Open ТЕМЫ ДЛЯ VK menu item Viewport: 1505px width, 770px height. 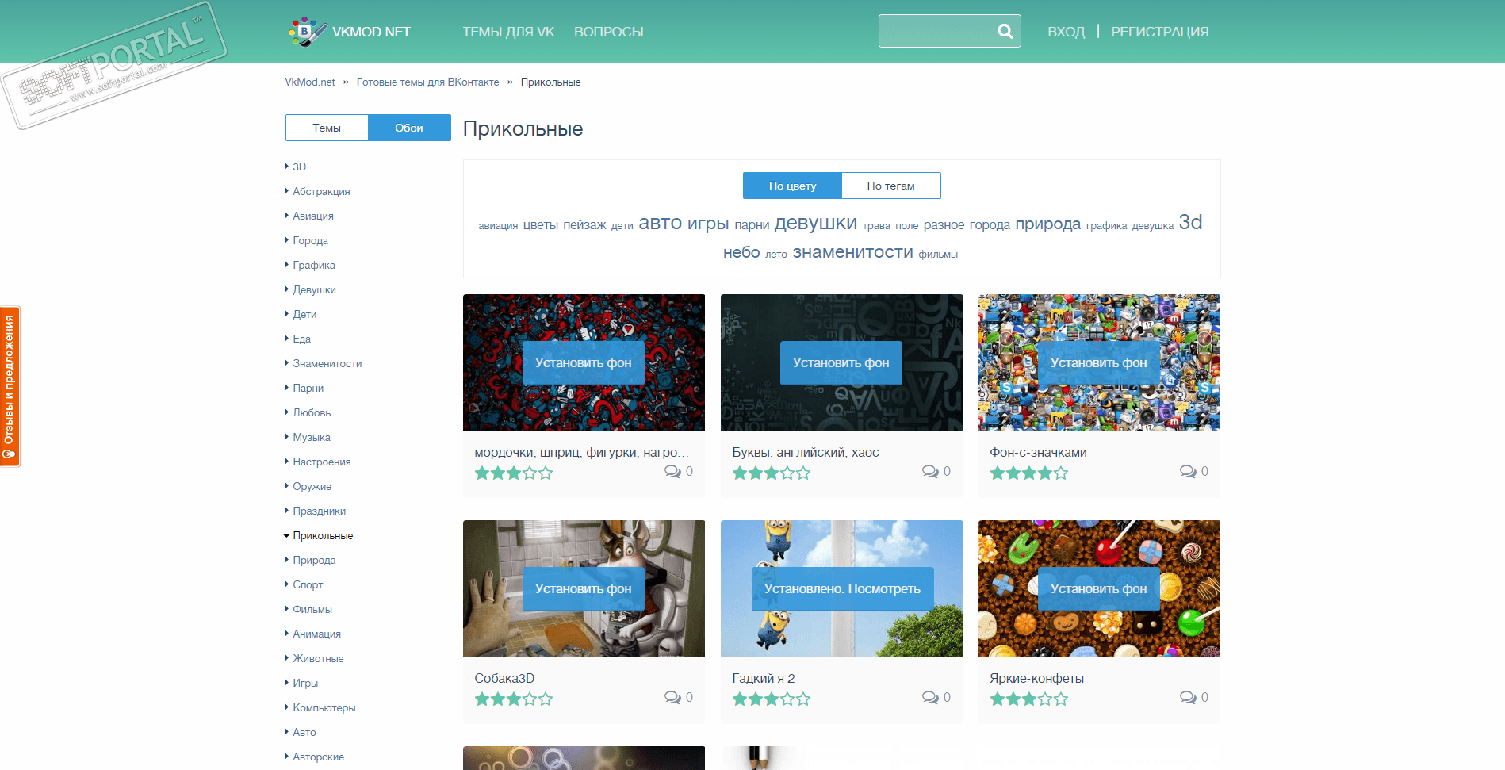(x=508, y=32)
